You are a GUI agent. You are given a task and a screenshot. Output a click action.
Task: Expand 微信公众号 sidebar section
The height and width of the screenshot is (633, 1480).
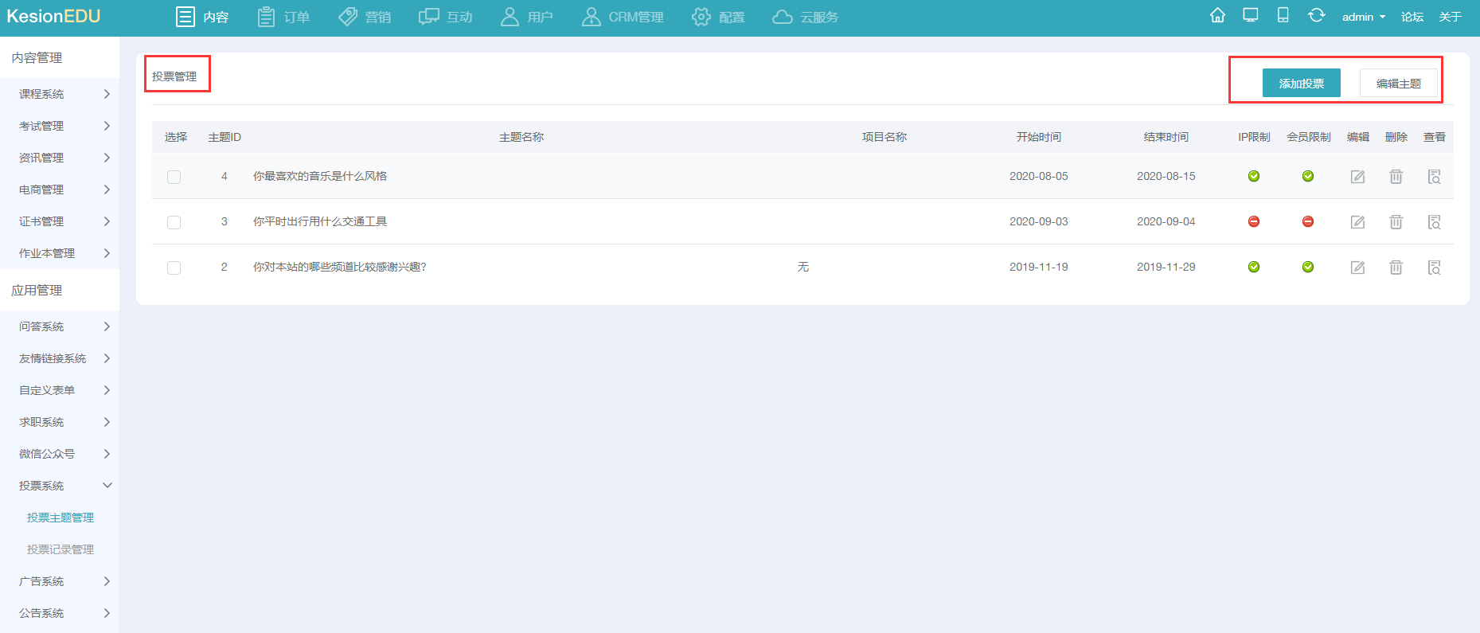[x=60, y=454]
